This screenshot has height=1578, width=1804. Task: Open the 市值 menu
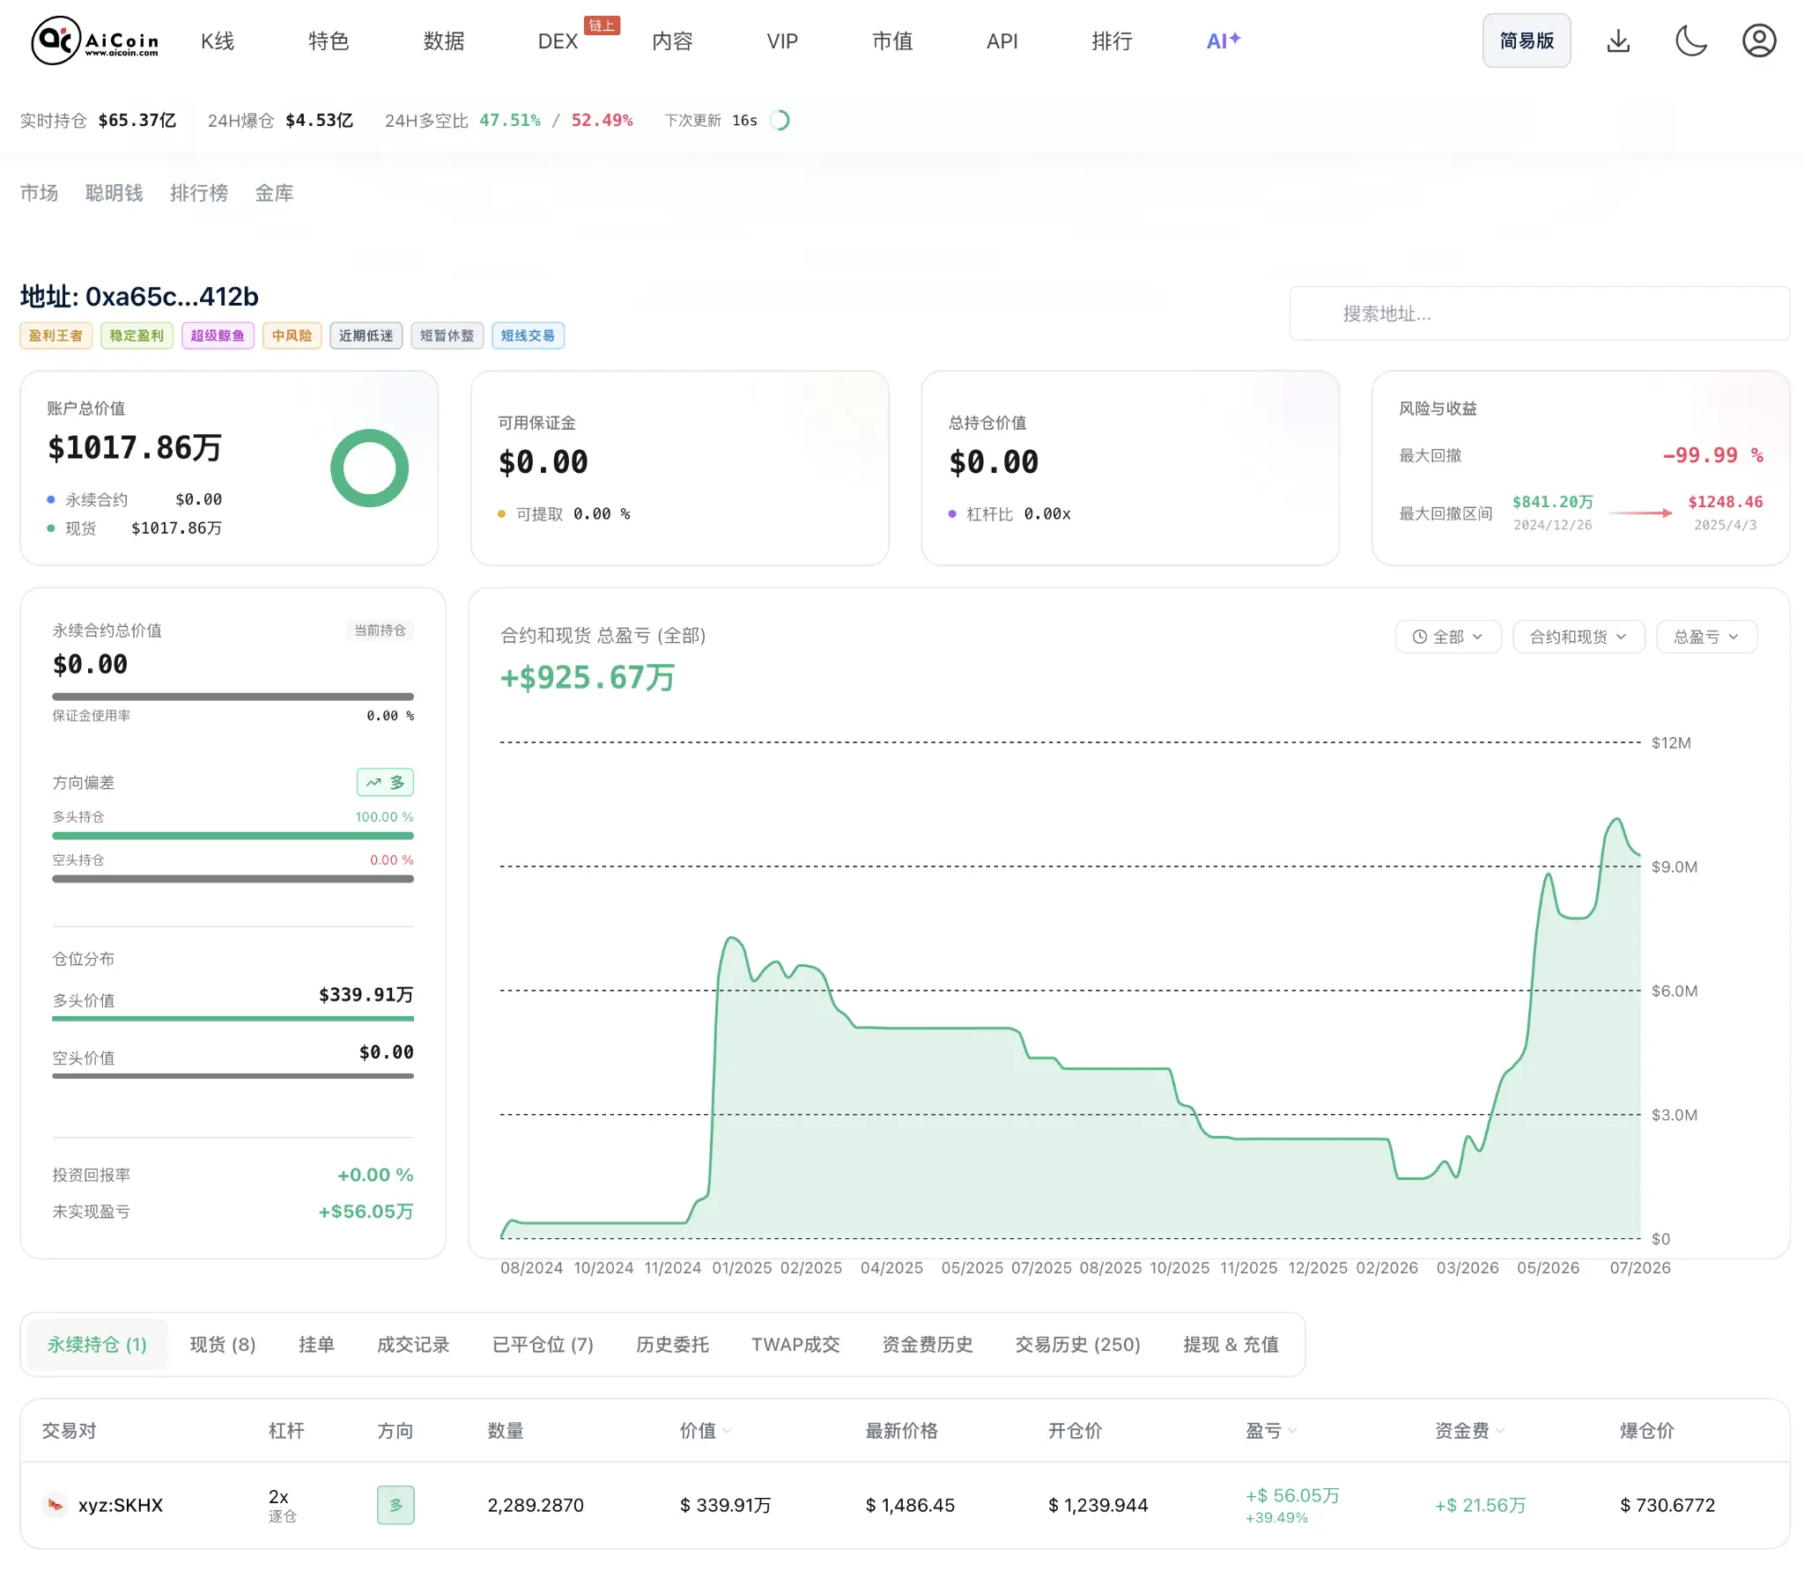click(x=892, y=41)
